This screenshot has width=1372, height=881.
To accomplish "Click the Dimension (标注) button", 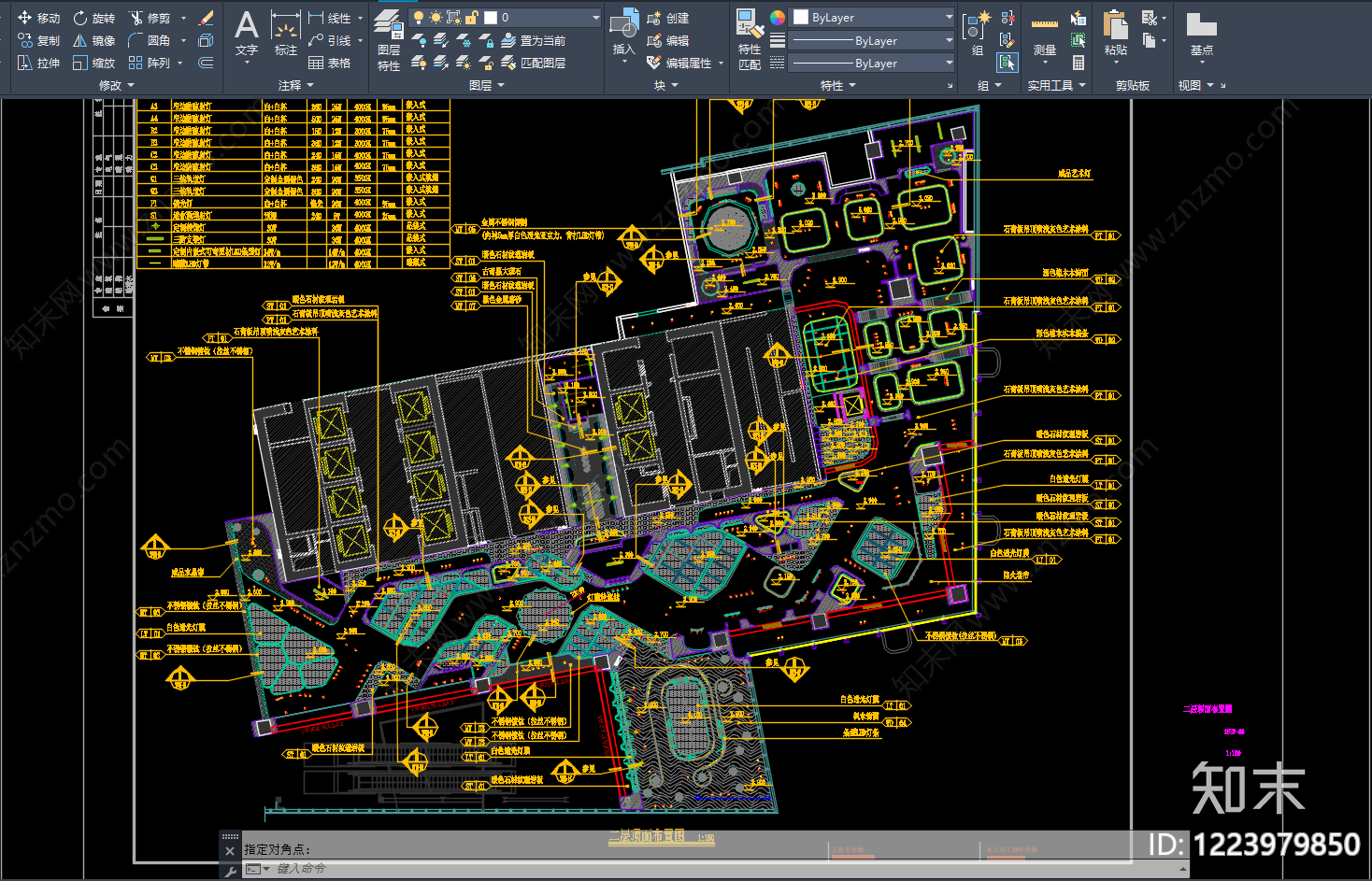I will tap(285, 35).
